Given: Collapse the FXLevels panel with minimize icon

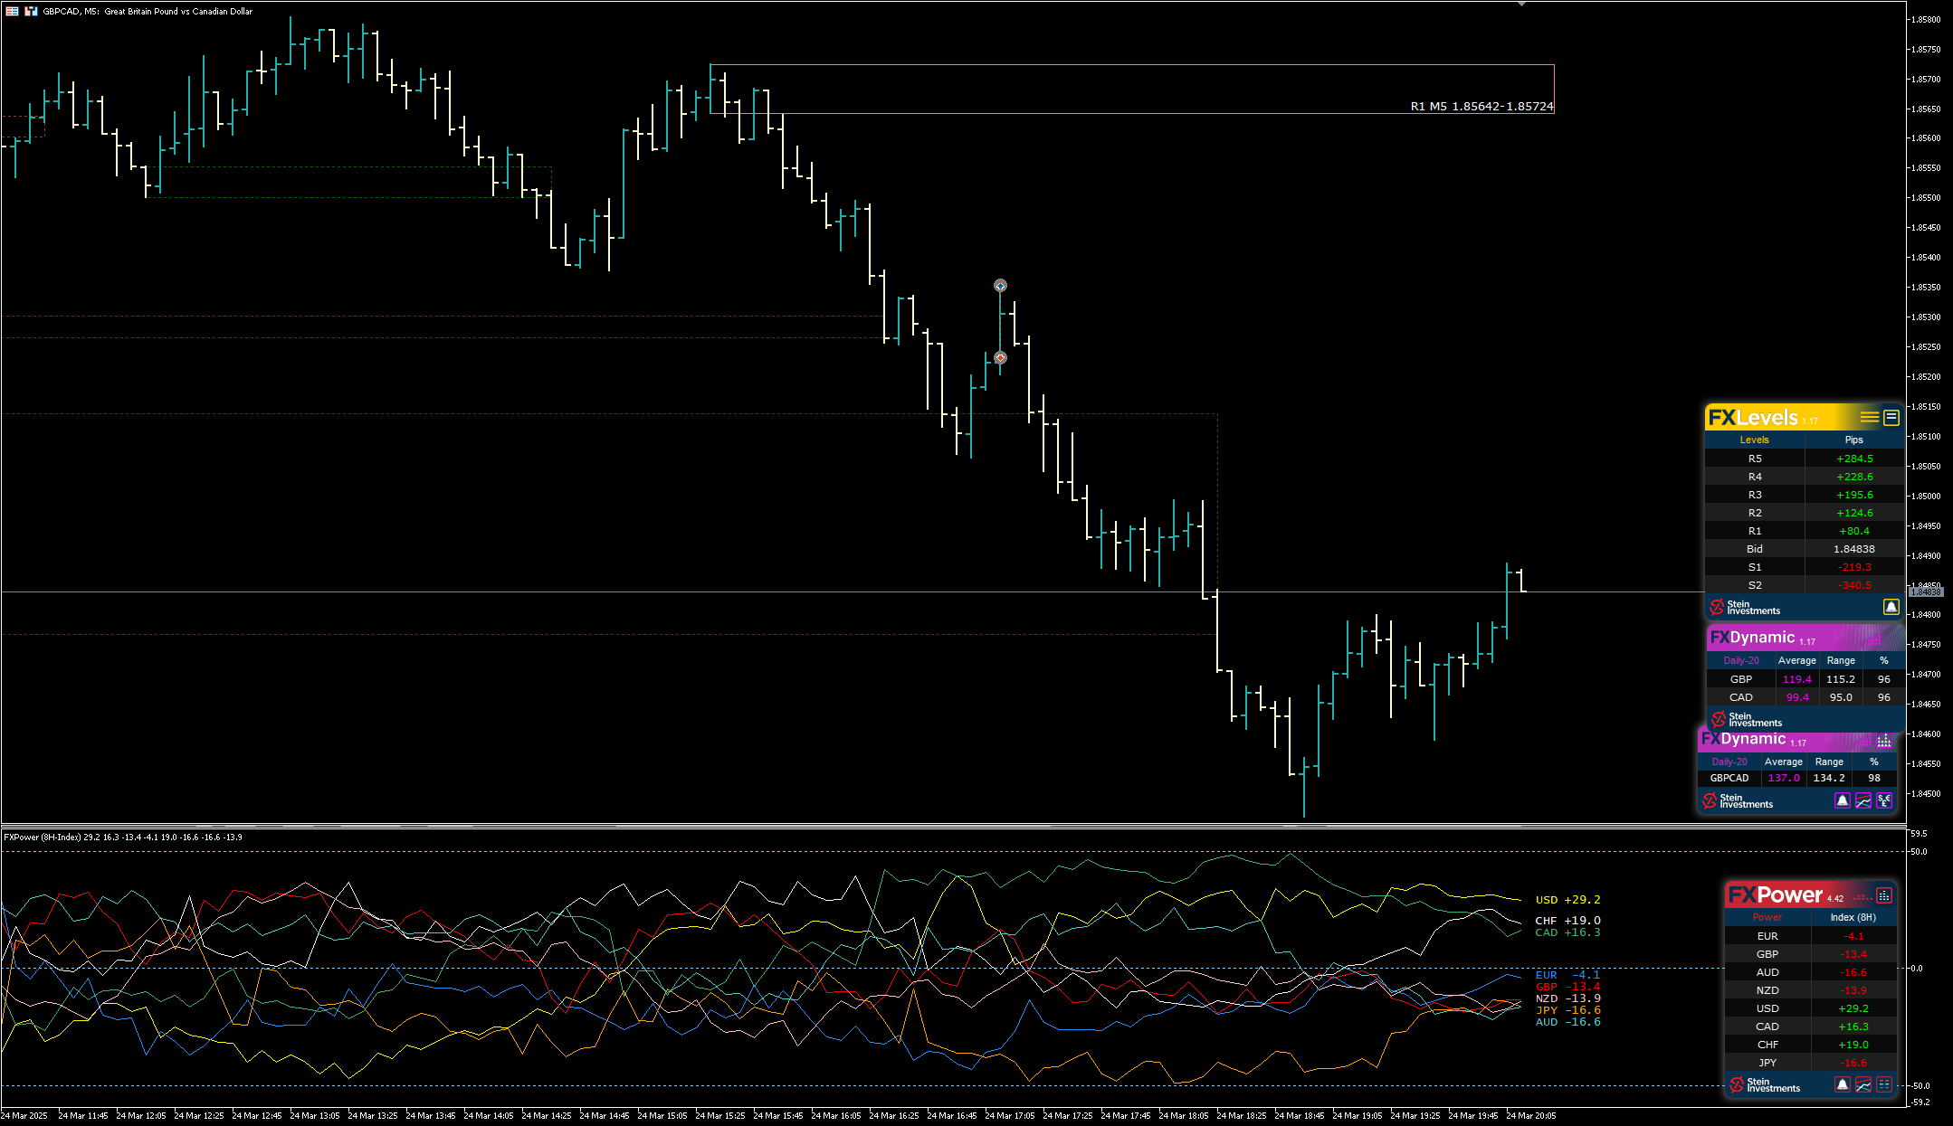Looking at the screenshot, I should 1891,417.
